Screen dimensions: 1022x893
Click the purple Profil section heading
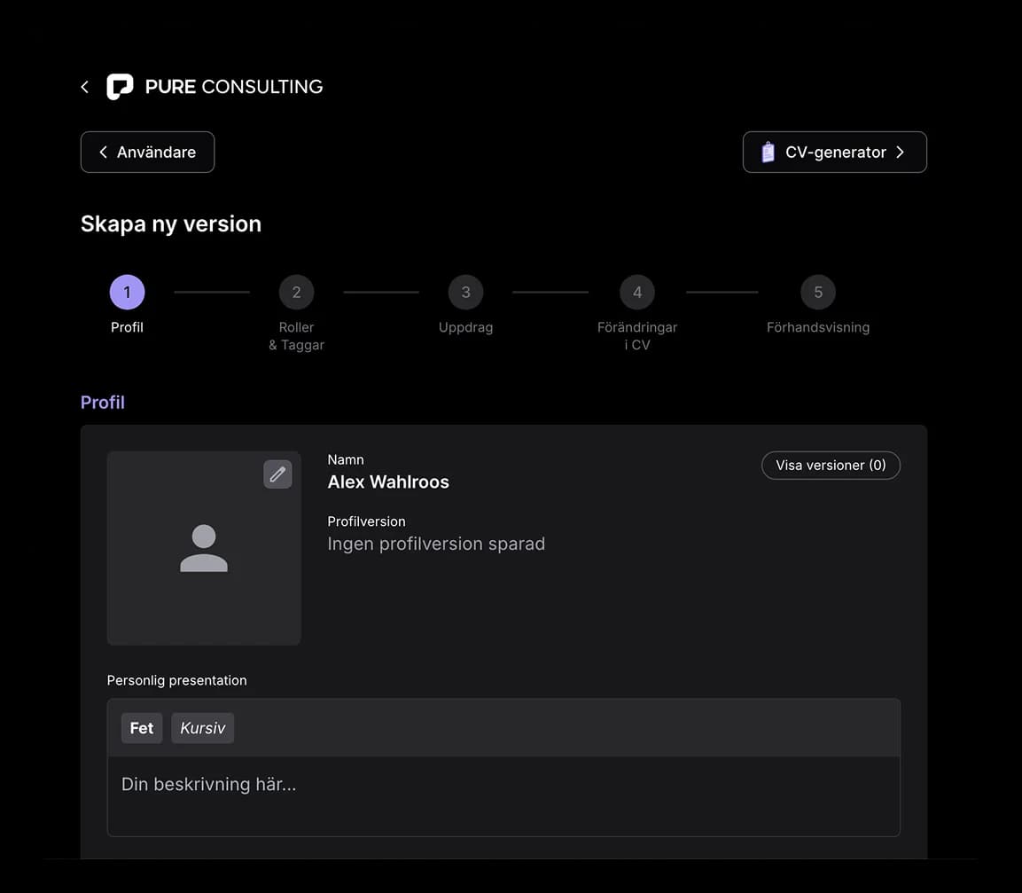click(102, 403)
